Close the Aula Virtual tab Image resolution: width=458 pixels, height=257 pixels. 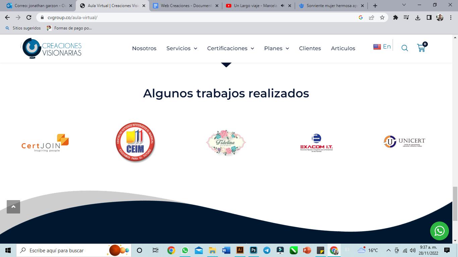pos(144,6)
